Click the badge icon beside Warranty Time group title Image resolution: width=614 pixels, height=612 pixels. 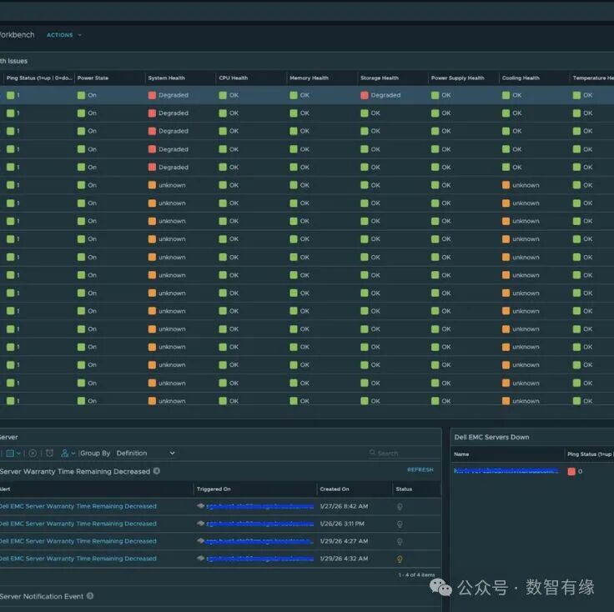(157, 471)
